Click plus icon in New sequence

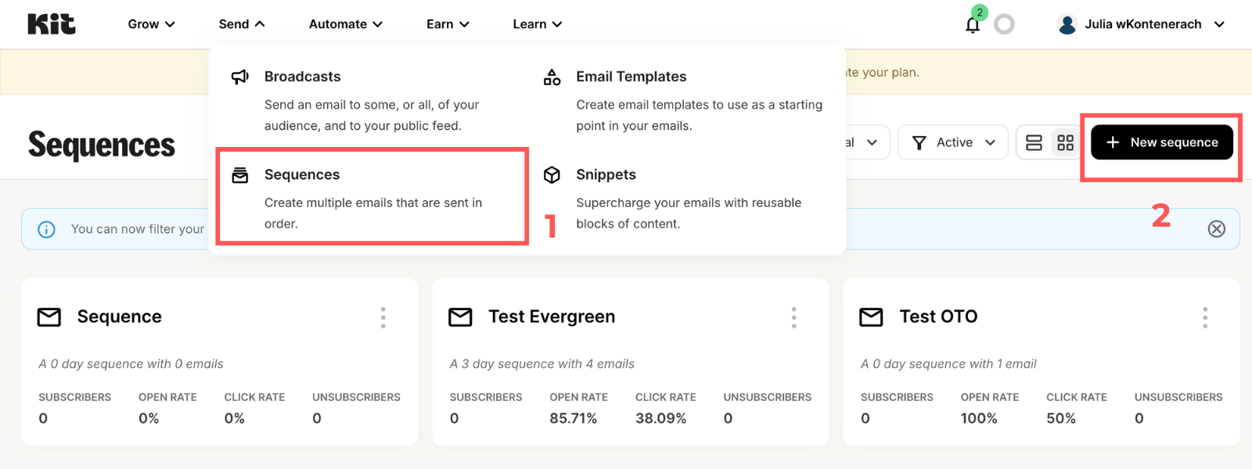(x=1113, y=142)
